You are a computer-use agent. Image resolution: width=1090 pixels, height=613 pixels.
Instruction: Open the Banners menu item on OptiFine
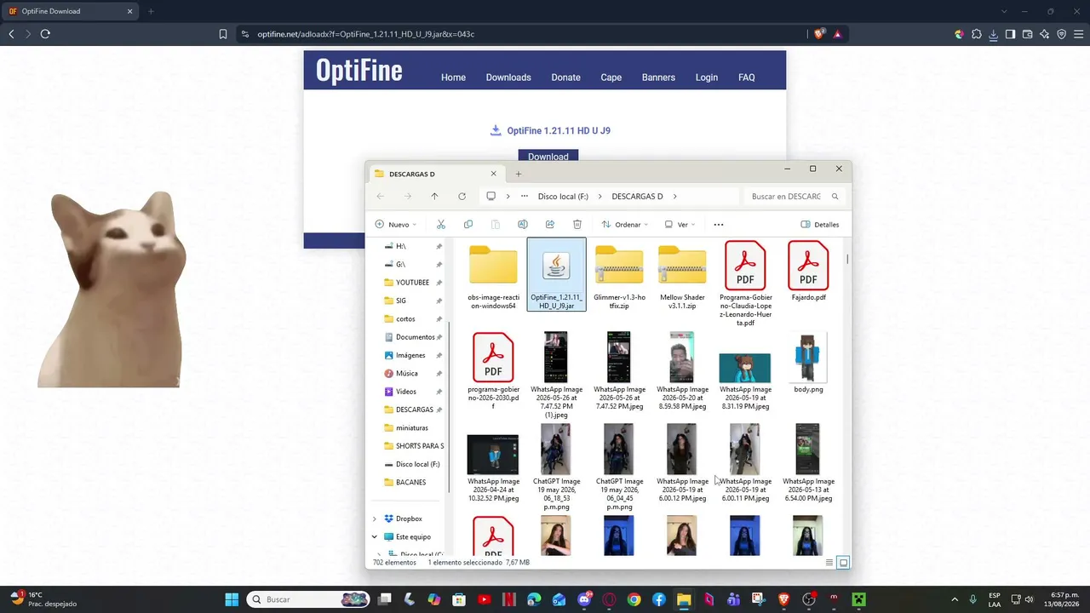pos(658,77)
